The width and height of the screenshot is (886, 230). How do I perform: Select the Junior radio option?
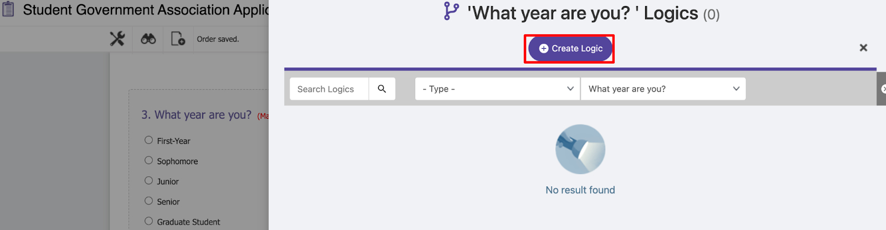(148, 180)
